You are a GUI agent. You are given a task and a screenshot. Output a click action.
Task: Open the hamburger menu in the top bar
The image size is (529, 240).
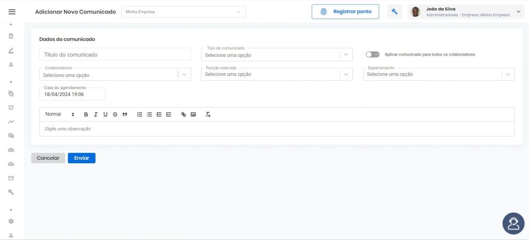pyautogui.click(x=12, y=12)
